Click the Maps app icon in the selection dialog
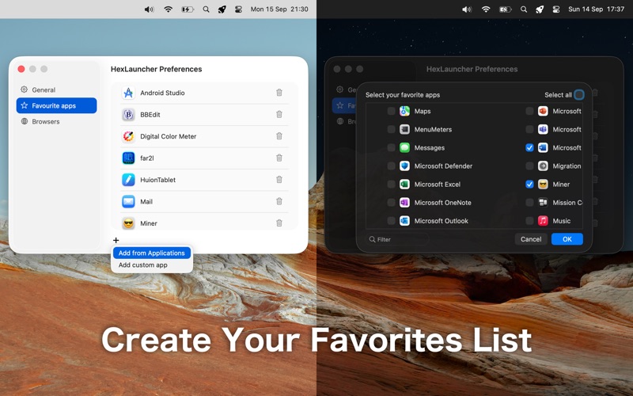633x396 pixels. (404, 111)
